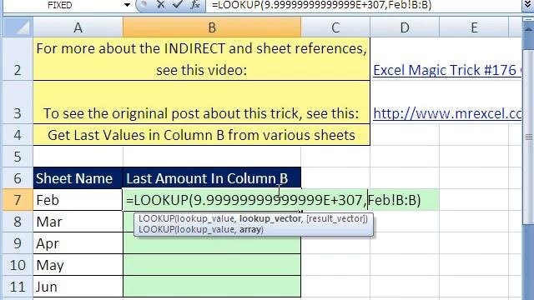Click lookup_vector in the formula tooltip

pyautogui.click(x=270, y=218)
